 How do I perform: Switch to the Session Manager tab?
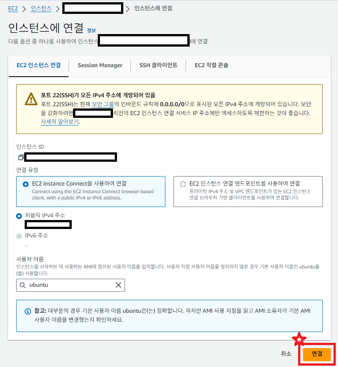(100, 65)
